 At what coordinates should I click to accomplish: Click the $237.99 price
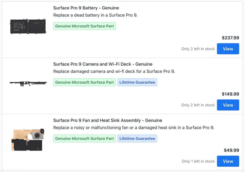230,38
